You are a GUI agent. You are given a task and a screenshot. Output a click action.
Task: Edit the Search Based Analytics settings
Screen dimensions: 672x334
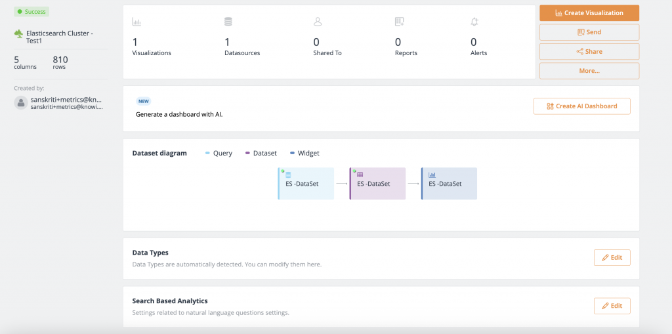pyautogui.click(x=612, y=306)
